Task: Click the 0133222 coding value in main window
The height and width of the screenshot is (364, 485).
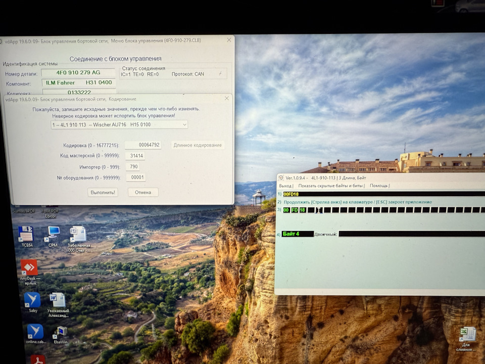Action: pos(79,92)
